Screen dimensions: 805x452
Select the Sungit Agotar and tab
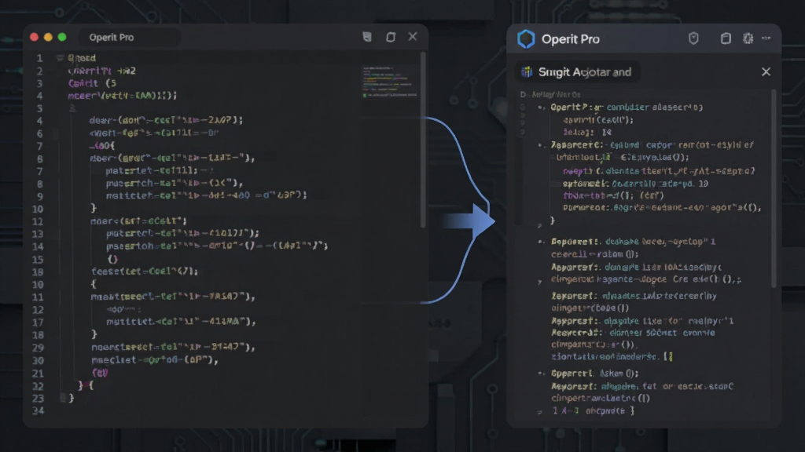577,72
